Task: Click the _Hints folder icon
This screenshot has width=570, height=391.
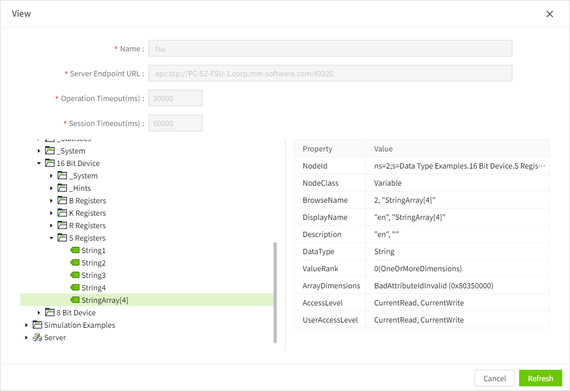Action: [x=62, y=188]
